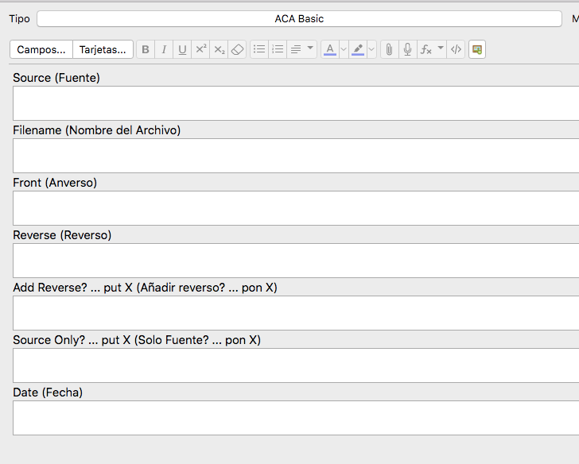
Task: Toggle bold text formatting
Action: [x=146, y=49]
